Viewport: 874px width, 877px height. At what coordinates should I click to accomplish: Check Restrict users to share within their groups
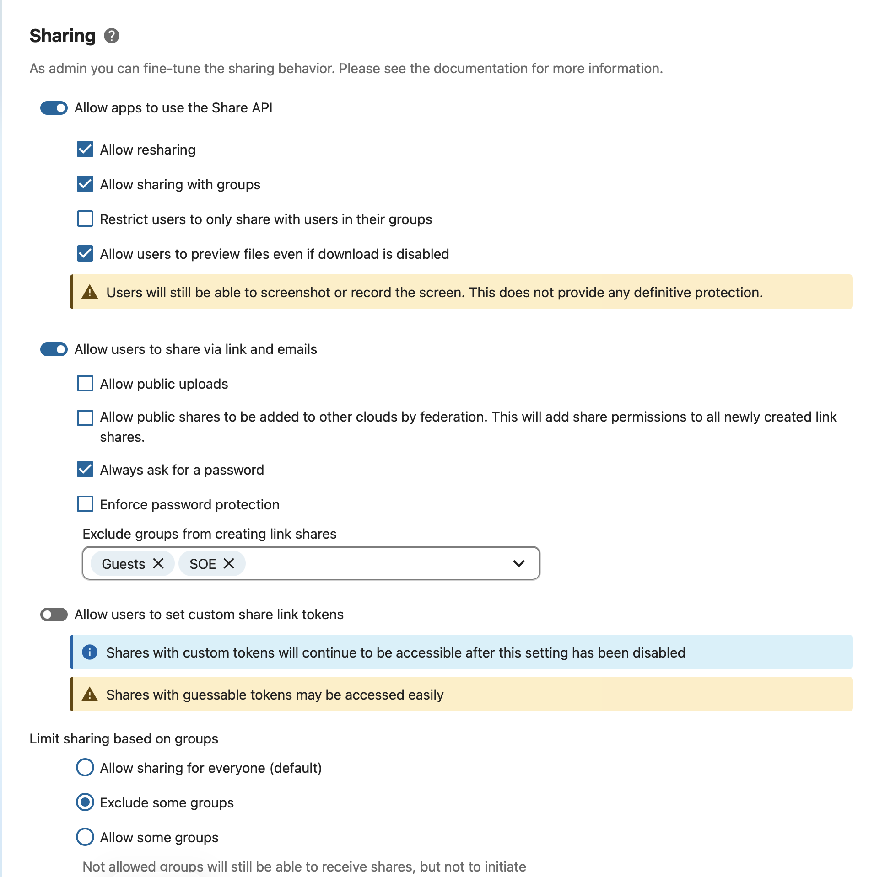(85, 219)
